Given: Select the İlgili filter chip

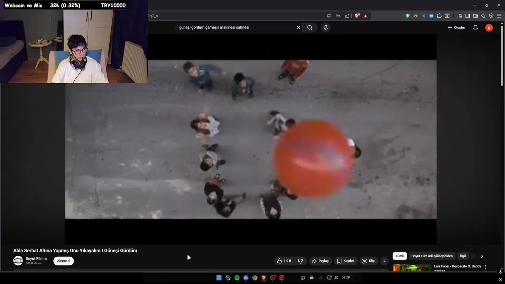Looking at the screenshot, I should [x=463, y=256].
